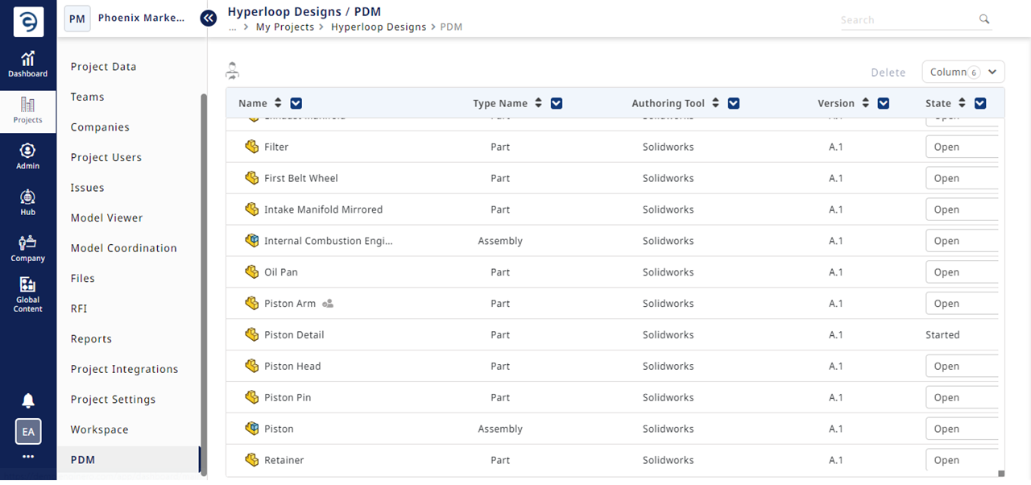The image size is (1031, 485).
Task: Toggle the State column filter checkbox
Action: (x=980, y=103)
